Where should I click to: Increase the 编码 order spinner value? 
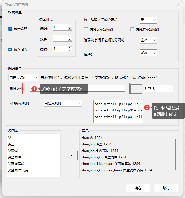pos(70,26)
